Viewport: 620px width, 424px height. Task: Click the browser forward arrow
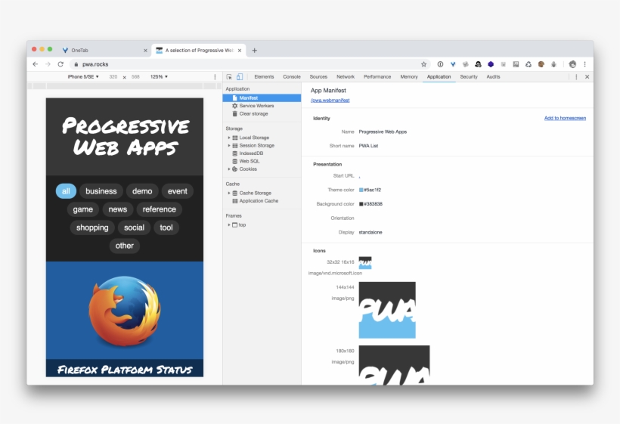pyautogui.click(x=48, y=64)
